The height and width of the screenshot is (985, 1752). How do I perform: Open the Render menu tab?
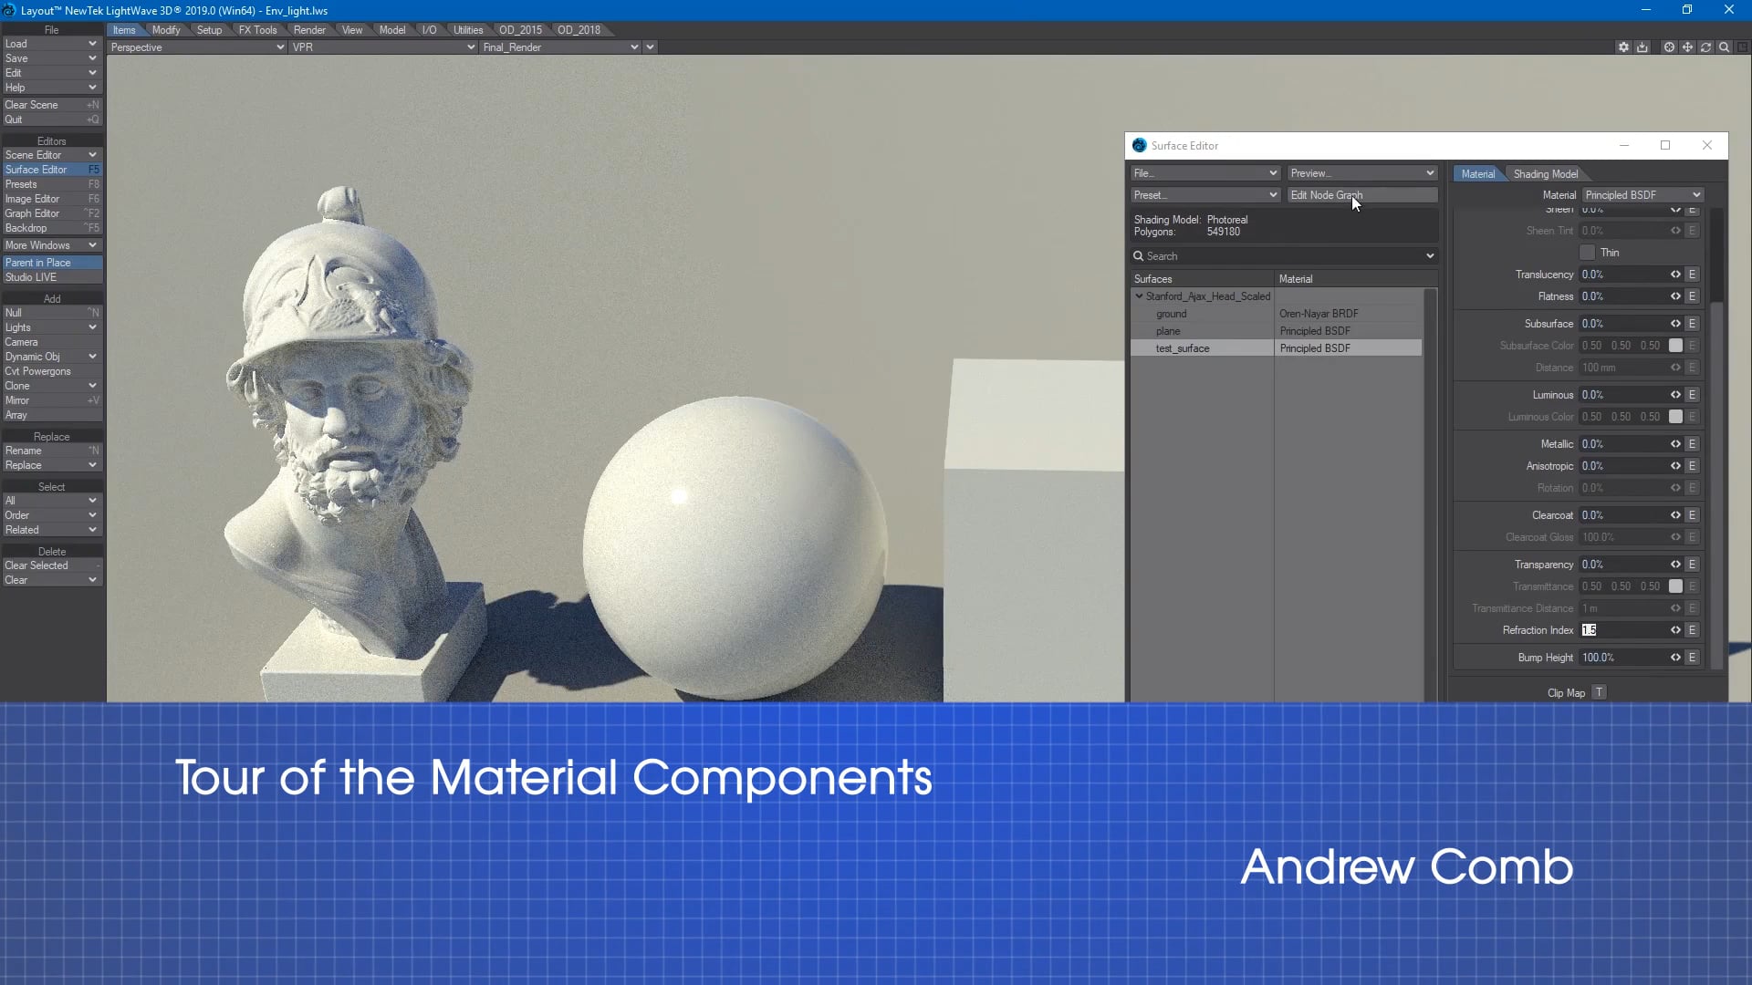coord(309,30)
